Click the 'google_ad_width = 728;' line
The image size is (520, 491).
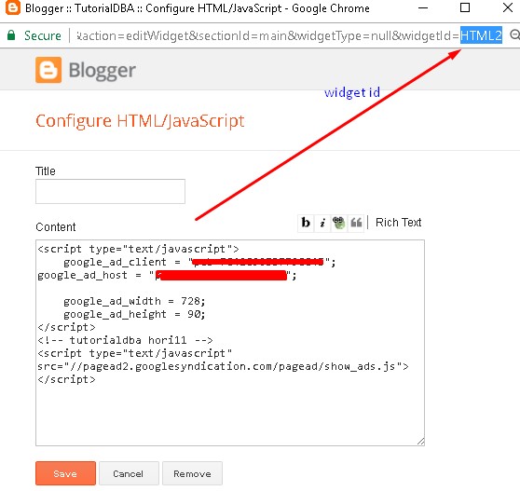click(x=134, y=301)
